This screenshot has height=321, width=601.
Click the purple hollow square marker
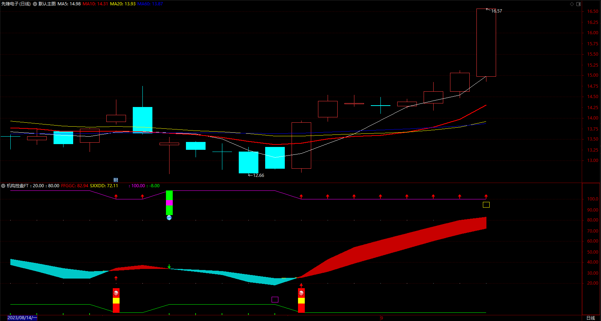click(275, 300)
